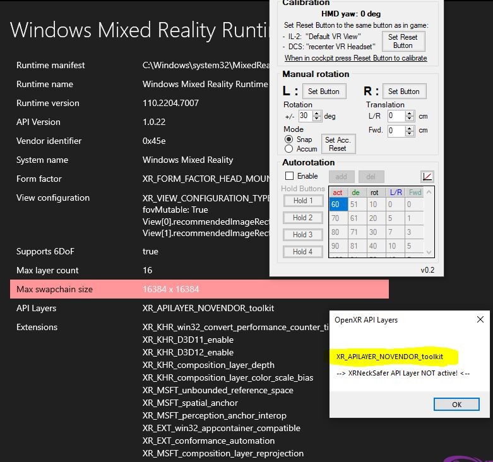The image size is (493, 462).
Task: Select the act cell with value 80
Action: [x=338, y=232]
